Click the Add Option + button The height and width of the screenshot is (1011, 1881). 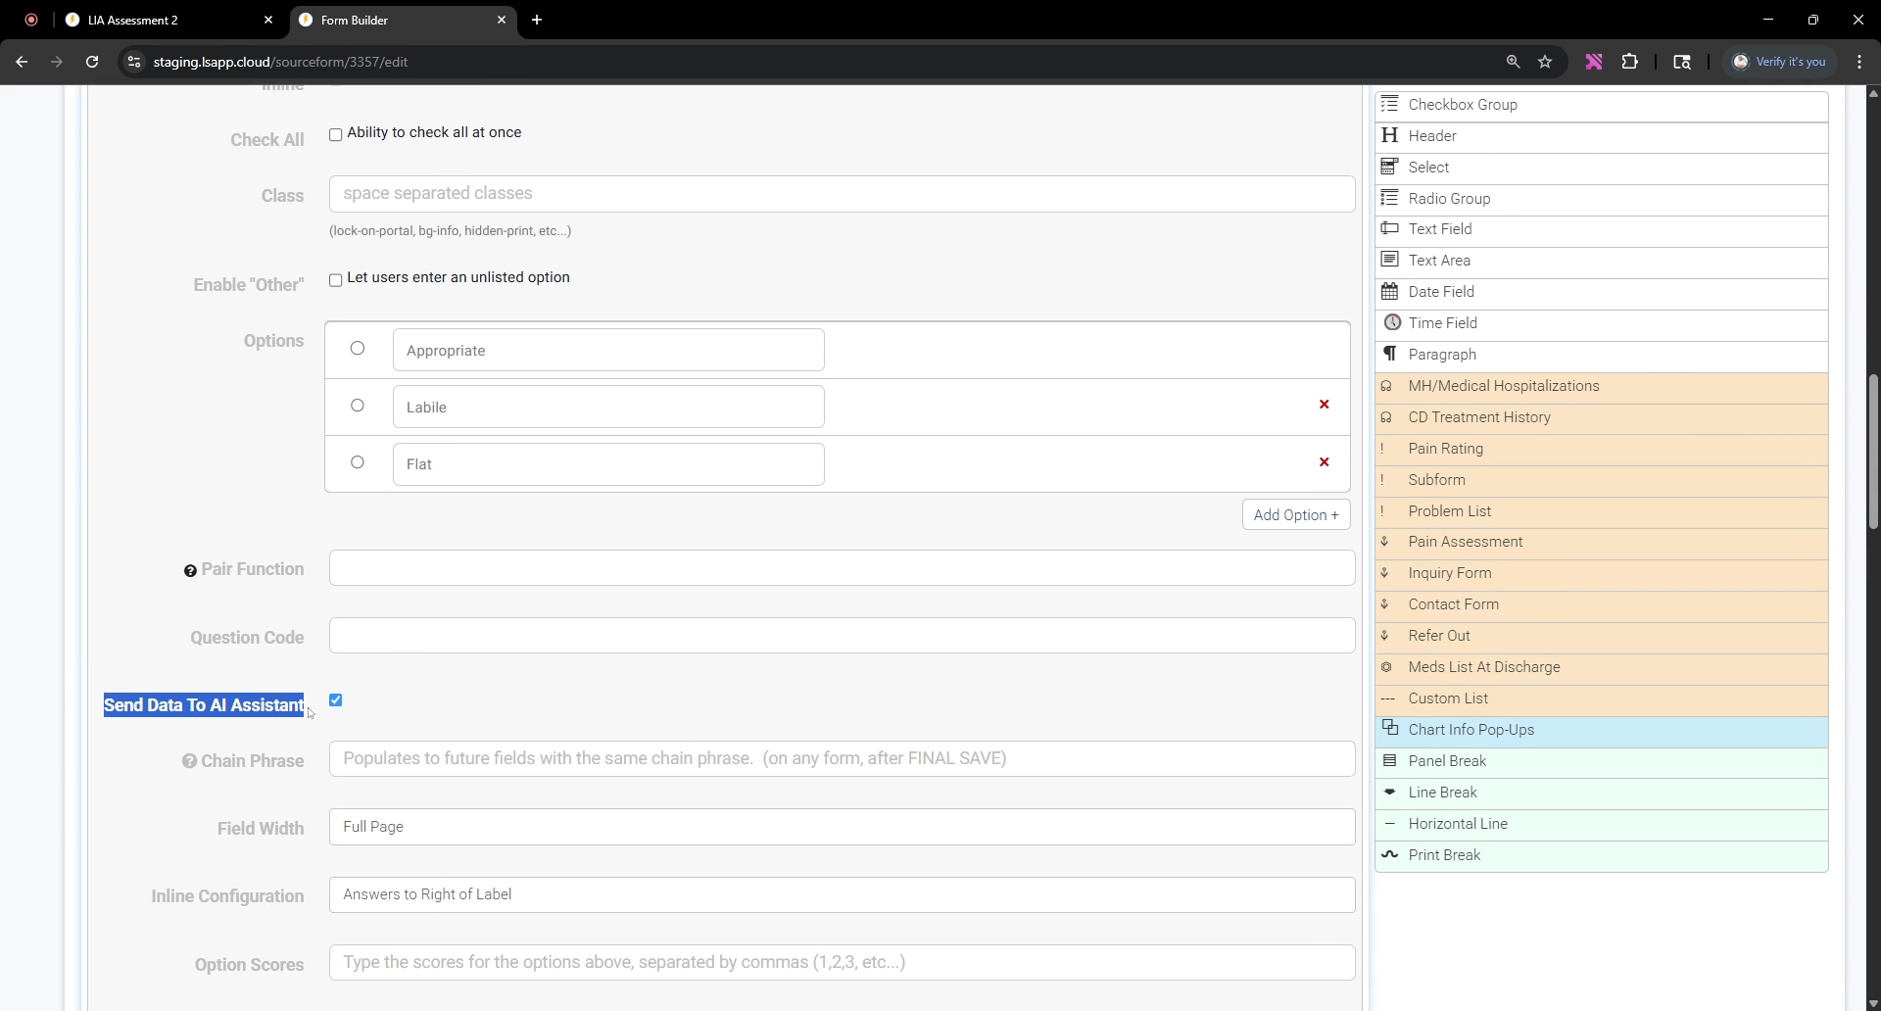[x=1295, y=515]
